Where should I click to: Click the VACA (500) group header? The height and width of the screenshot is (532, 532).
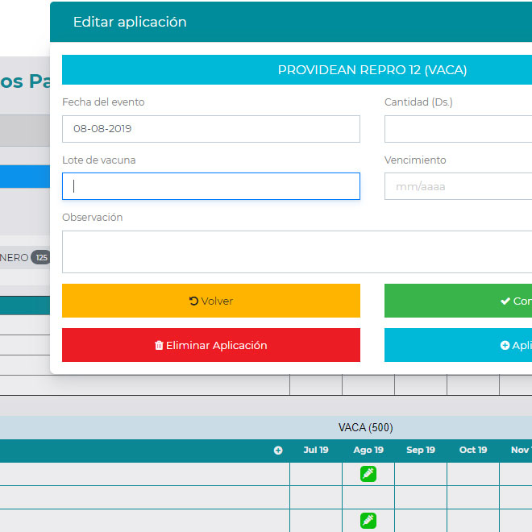click(x=365, y=427)
